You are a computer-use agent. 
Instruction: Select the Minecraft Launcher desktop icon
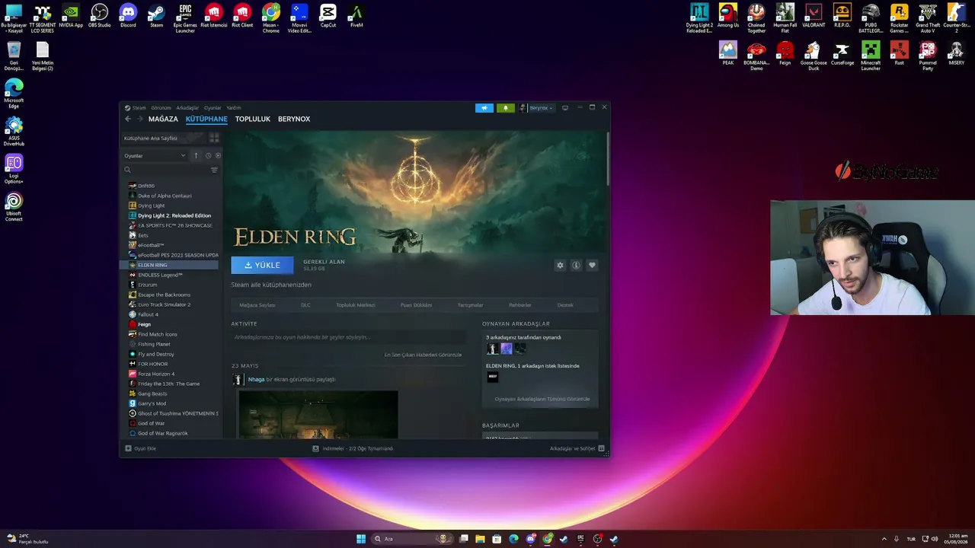pyautogui.click(x=871, y=56)
